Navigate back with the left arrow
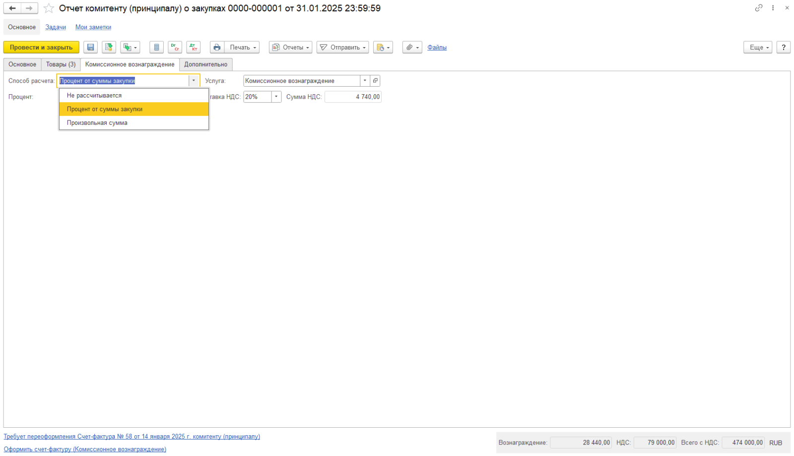 click(x=12, y=8)
